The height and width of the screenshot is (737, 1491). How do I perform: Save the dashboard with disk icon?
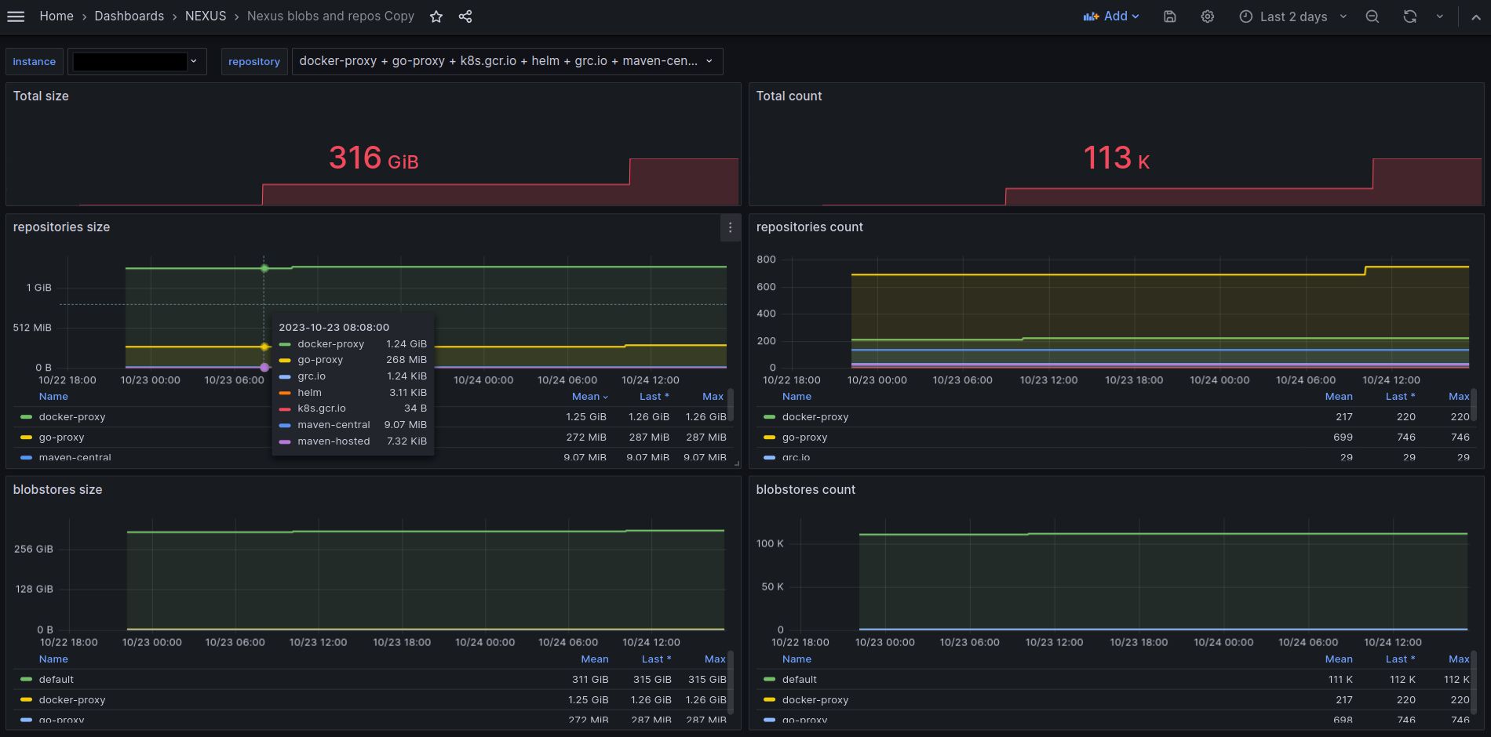click(1169, 16)
